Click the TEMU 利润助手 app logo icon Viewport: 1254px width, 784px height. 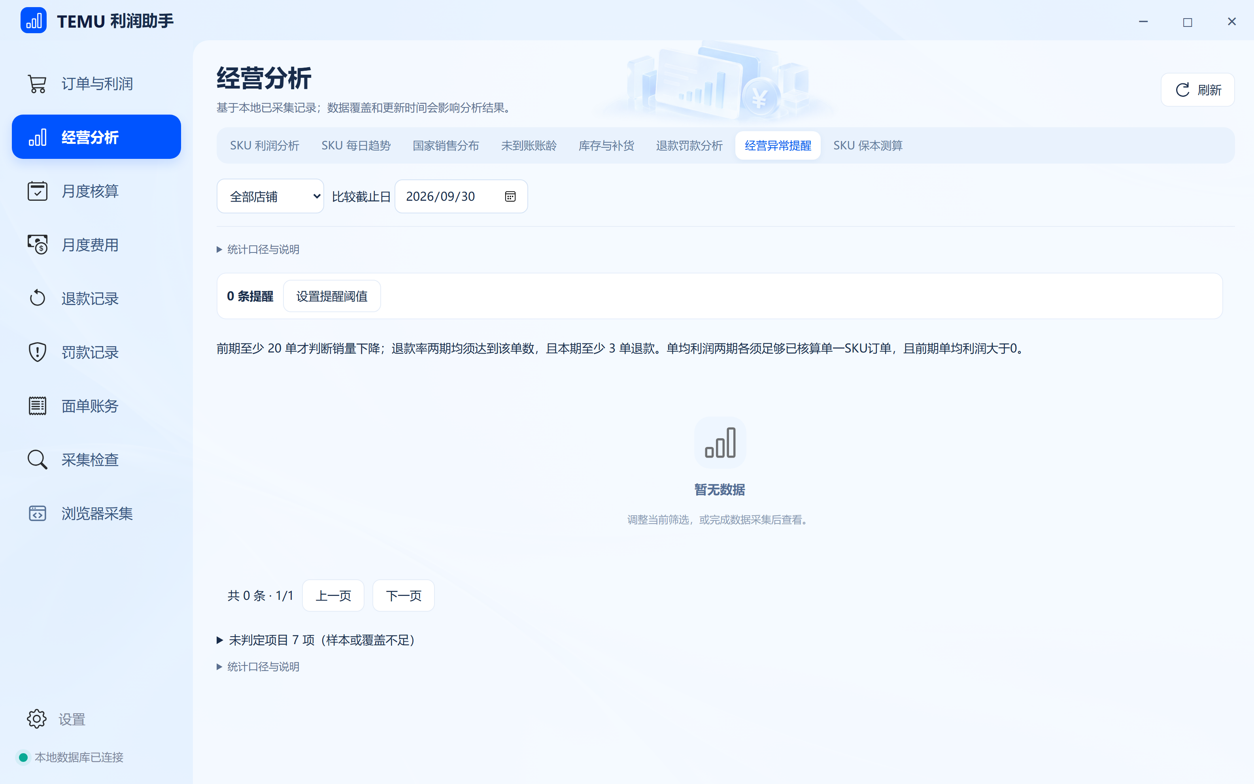(x=33, y=21)
